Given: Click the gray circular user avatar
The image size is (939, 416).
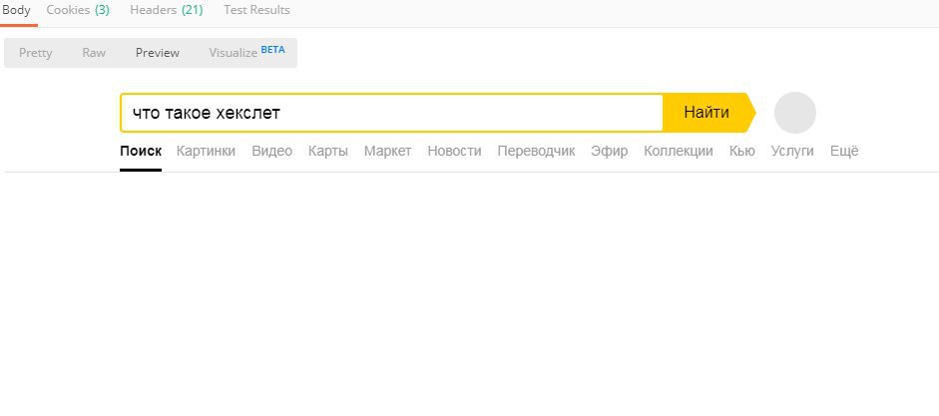Looking at the screenshot, I should click(795, 113).
